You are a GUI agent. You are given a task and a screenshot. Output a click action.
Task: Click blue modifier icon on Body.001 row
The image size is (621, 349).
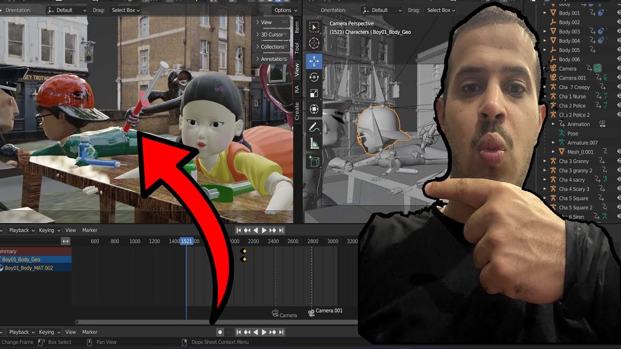[601, 13]
